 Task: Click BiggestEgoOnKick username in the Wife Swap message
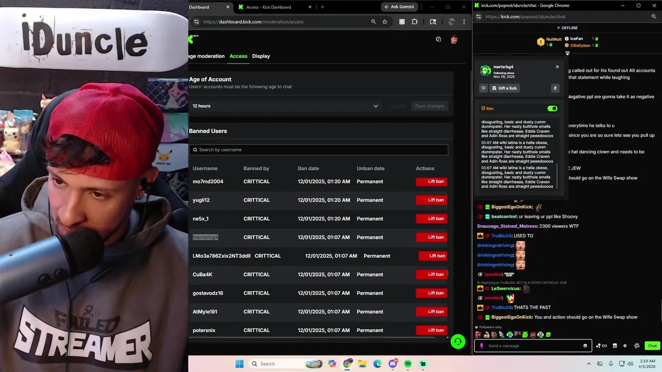512,317
